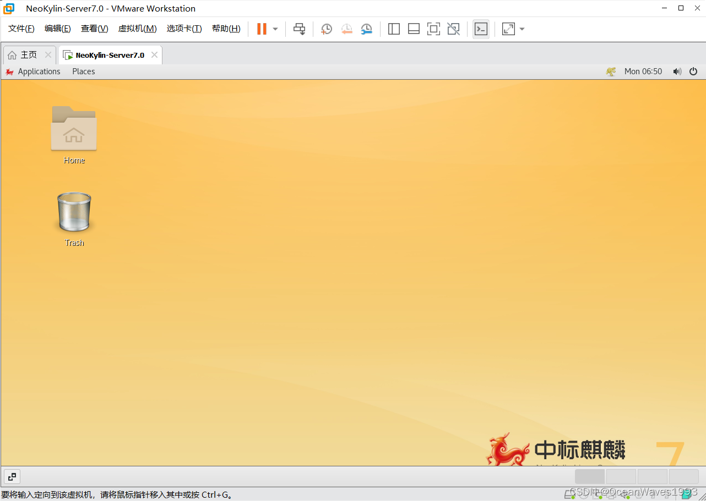Click the stretch guest display icon
The width and height of the screenshot is (706, 501).
click(508, 29)
